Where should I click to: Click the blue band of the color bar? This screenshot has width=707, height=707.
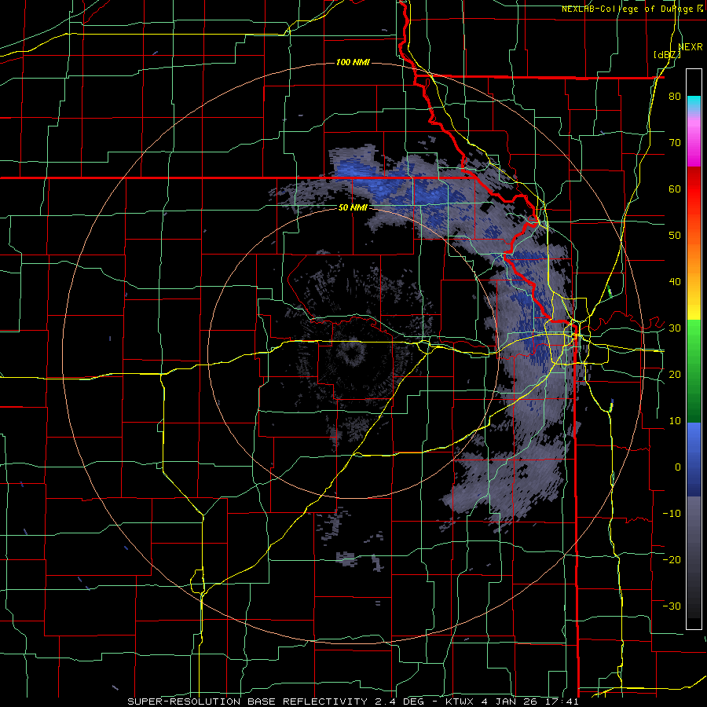tap(694, 460)
